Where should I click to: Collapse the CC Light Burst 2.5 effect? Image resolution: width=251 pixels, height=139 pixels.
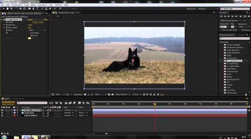click(2, 19)
